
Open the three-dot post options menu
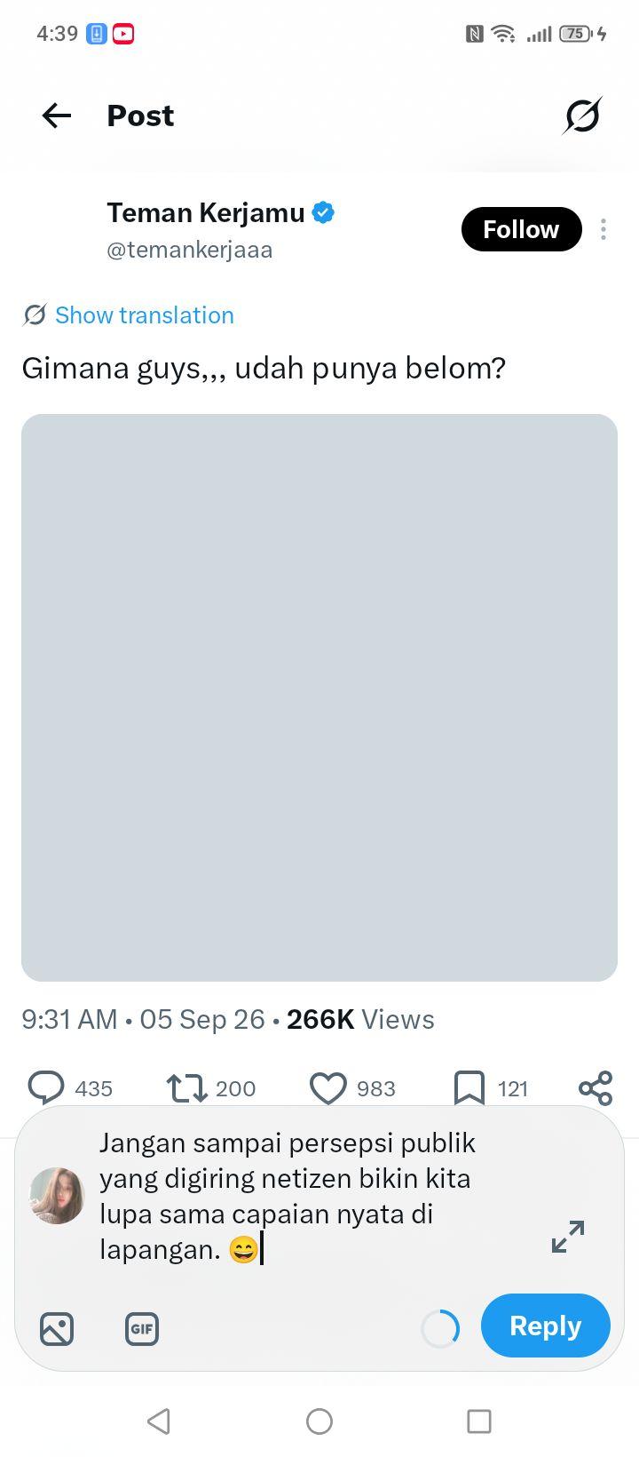tap(603, 229)
